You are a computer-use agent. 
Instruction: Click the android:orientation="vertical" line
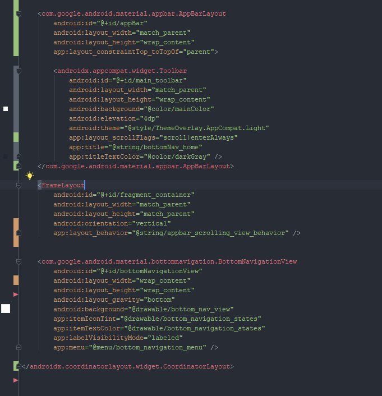[x=112, y=223]
